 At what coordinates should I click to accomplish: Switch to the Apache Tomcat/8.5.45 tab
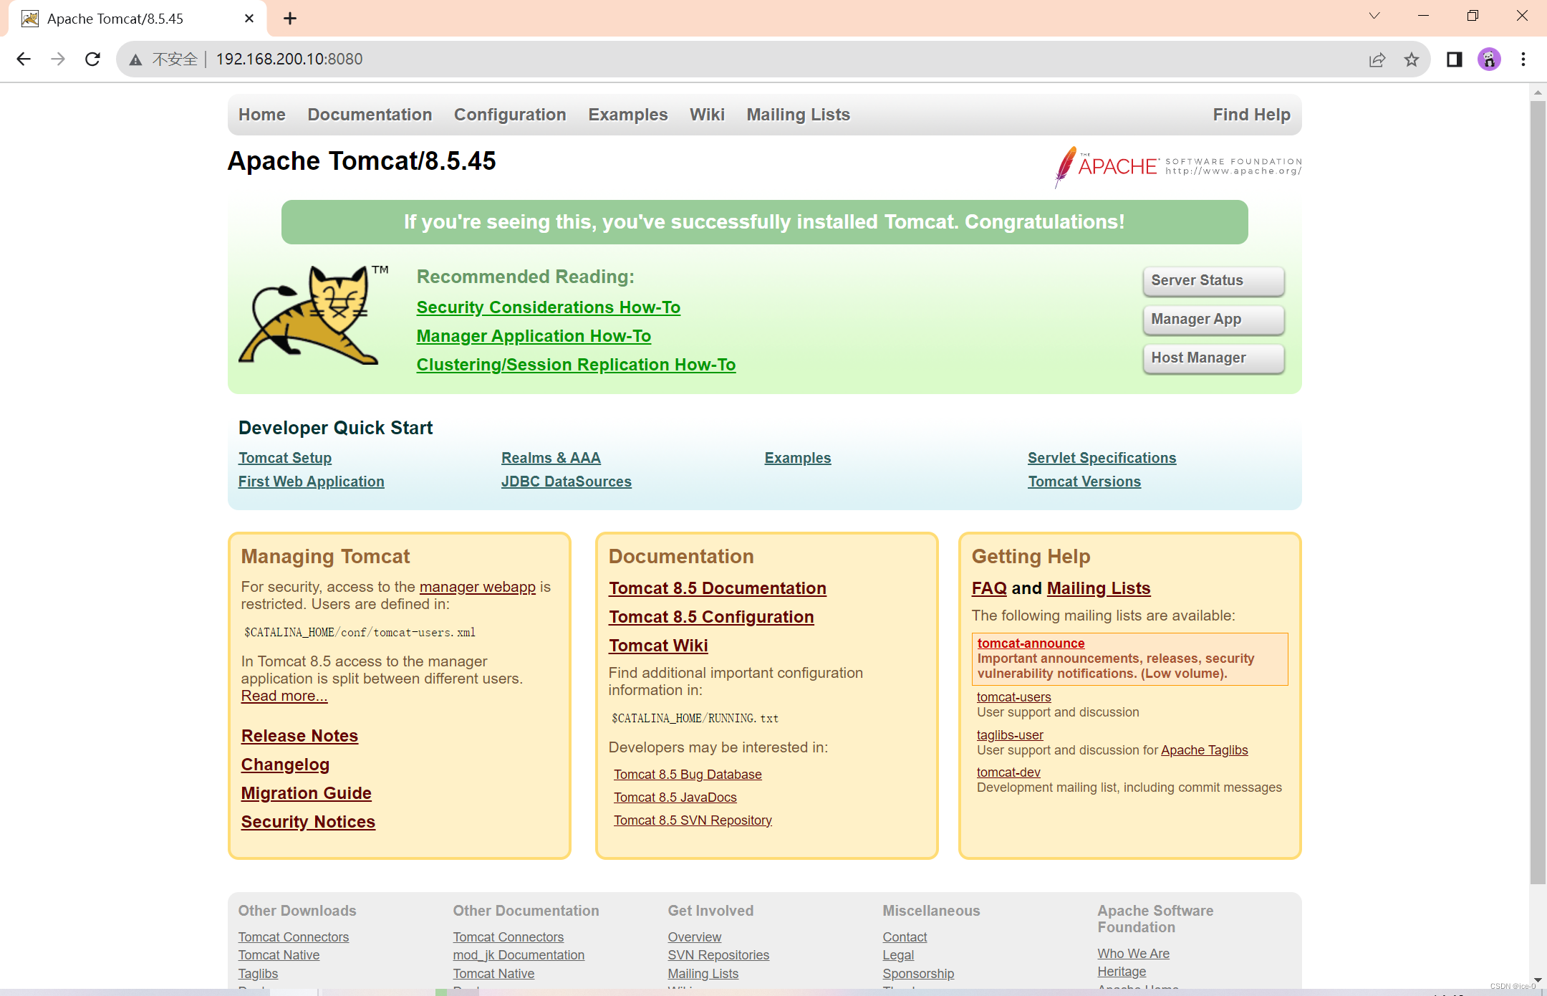coord(115,19)
